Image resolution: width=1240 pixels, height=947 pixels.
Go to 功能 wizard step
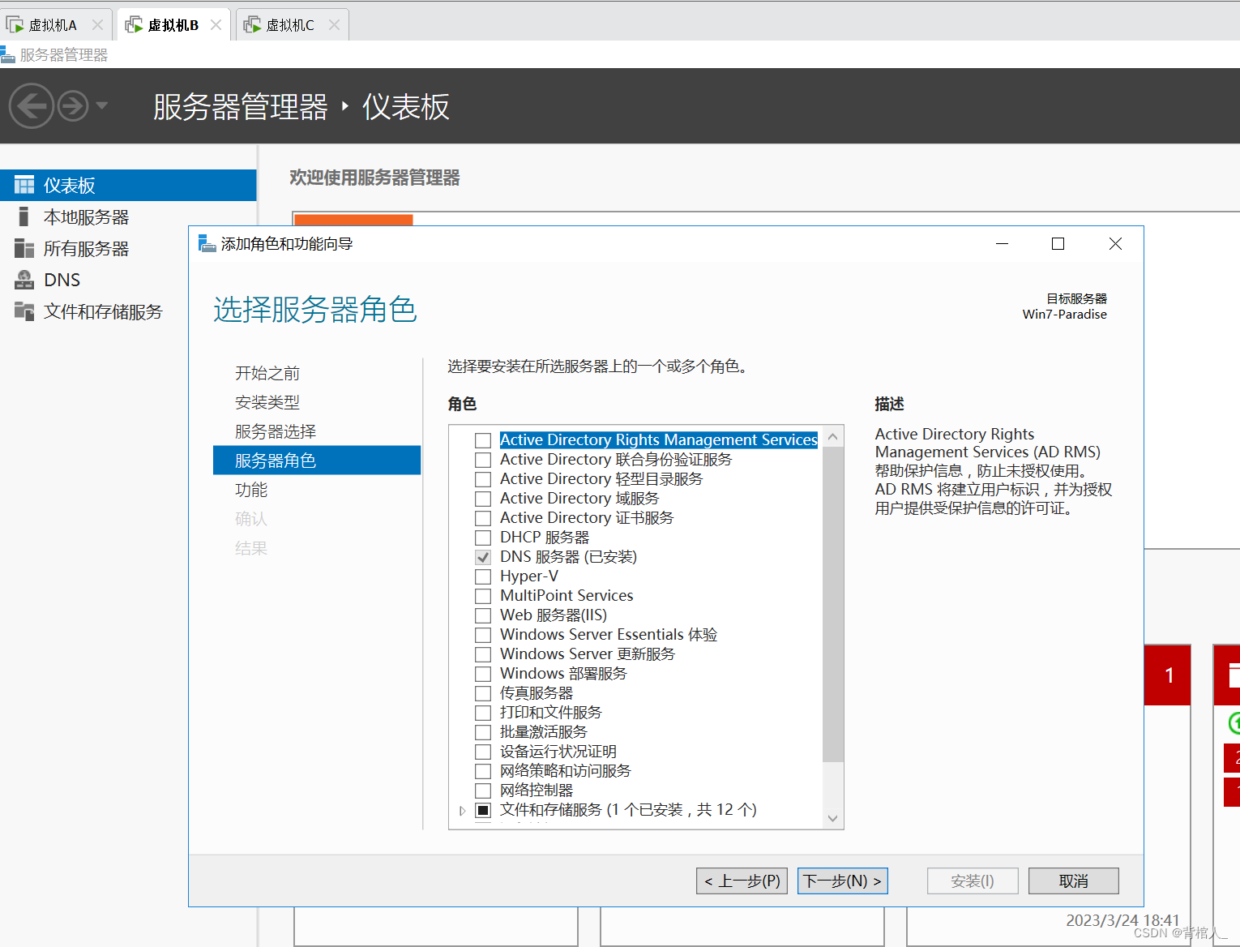(251, 490)
